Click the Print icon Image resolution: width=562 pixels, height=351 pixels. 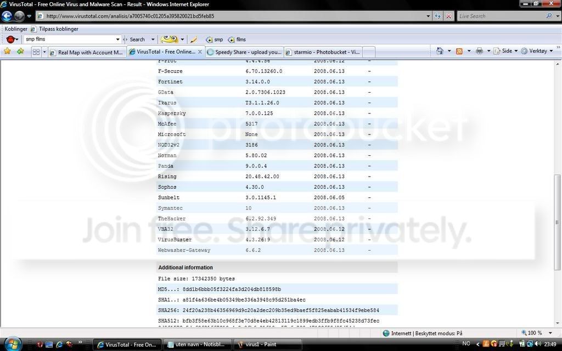tap(479, 51)
